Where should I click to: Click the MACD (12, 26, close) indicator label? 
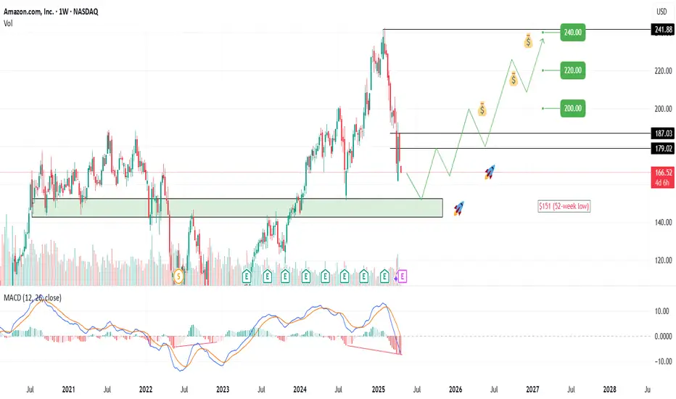point(33,297)
